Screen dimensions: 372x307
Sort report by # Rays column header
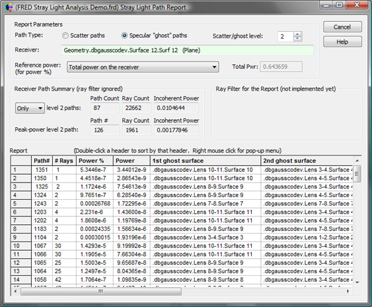[x=64, y=161]
